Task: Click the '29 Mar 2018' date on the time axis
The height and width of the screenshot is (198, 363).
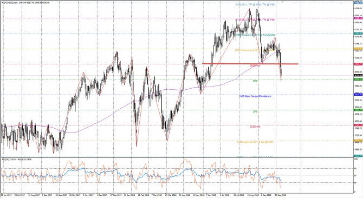Action: pos(170,195)
